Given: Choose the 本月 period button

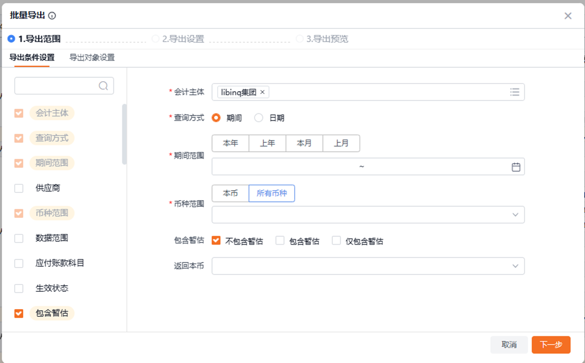Looking at the screenshot, I should 304,143.
